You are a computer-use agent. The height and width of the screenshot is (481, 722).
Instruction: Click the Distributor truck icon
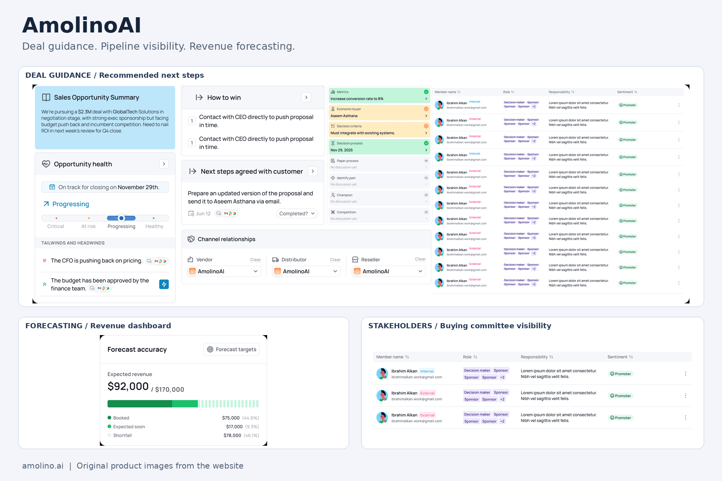point(276,259)
